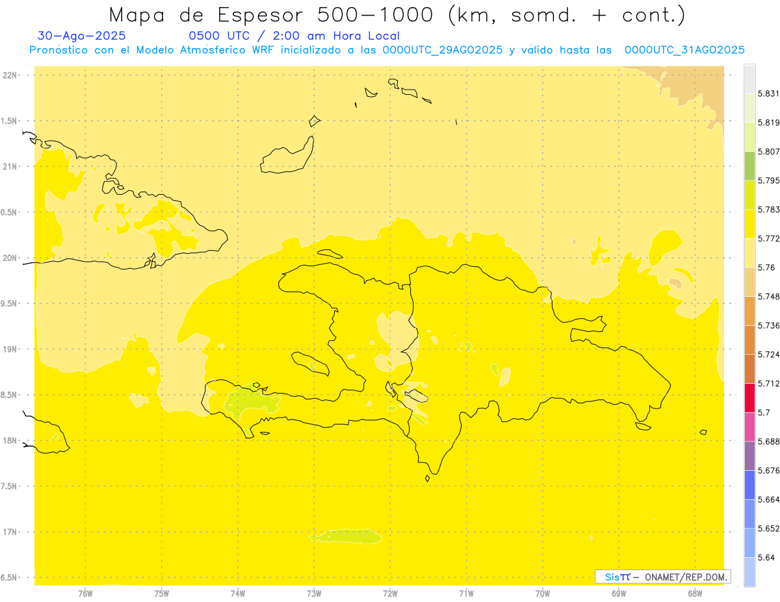Select the '18N' latitude label
780x602 pixels.
coord(9,440)
